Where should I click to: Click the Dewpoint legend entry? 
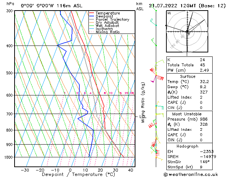[x=104, y=16]
